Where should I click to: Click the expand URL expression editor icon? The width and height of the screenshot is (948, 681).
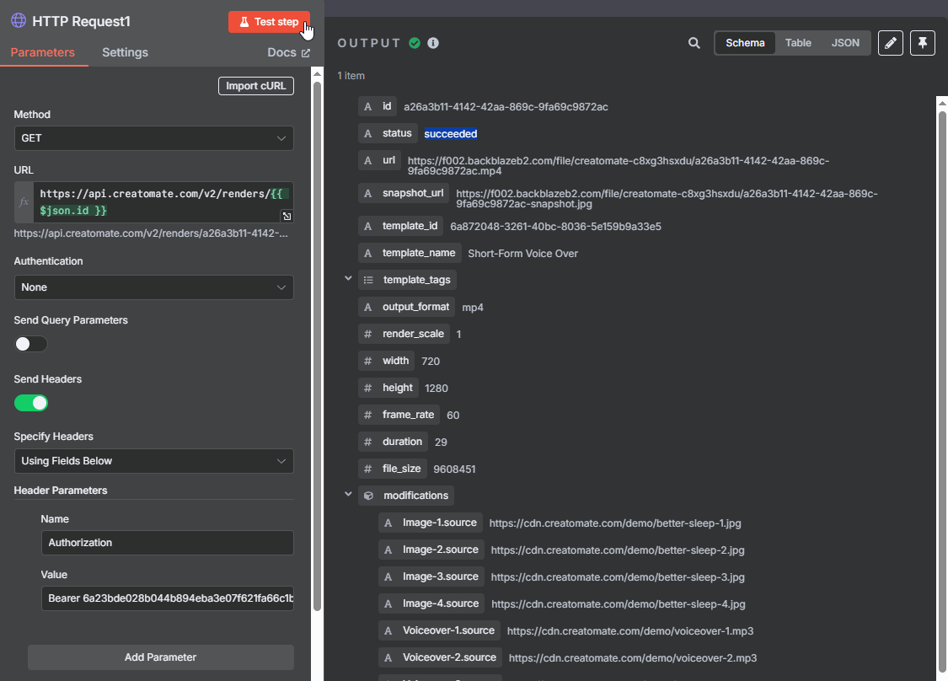tap(287, 217)
